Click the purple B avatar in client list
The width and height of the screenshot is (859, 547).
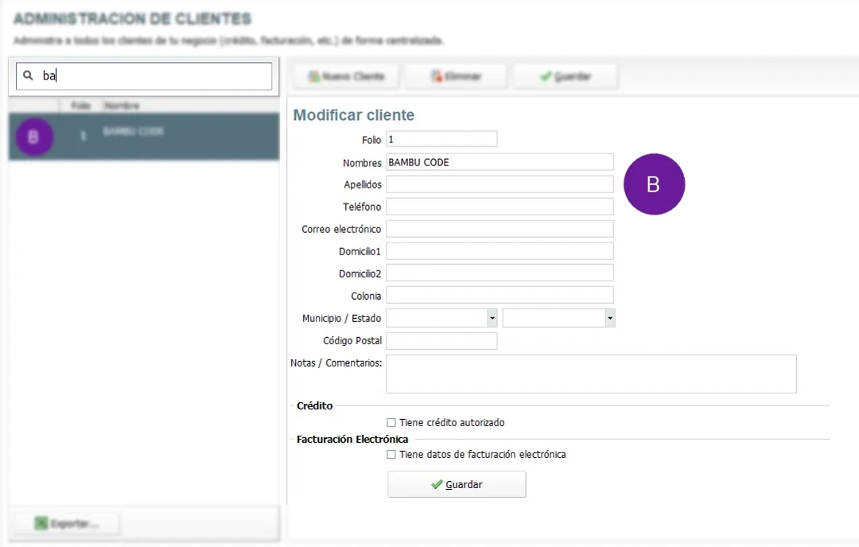(x=33, y=137)
